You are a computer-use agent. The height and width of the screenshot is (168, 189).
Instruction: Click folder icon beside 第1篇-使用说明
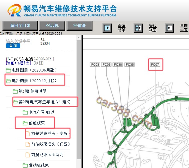[15, 91]
